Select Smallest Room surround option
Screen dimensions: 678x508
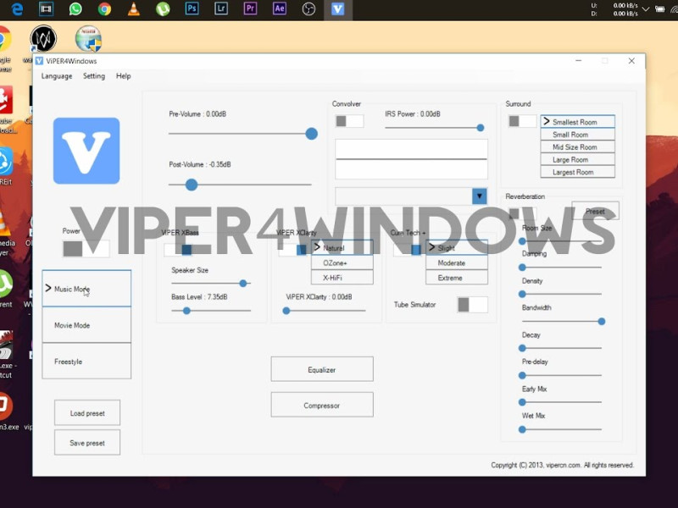pyautogui.click(x=577, y=122)
